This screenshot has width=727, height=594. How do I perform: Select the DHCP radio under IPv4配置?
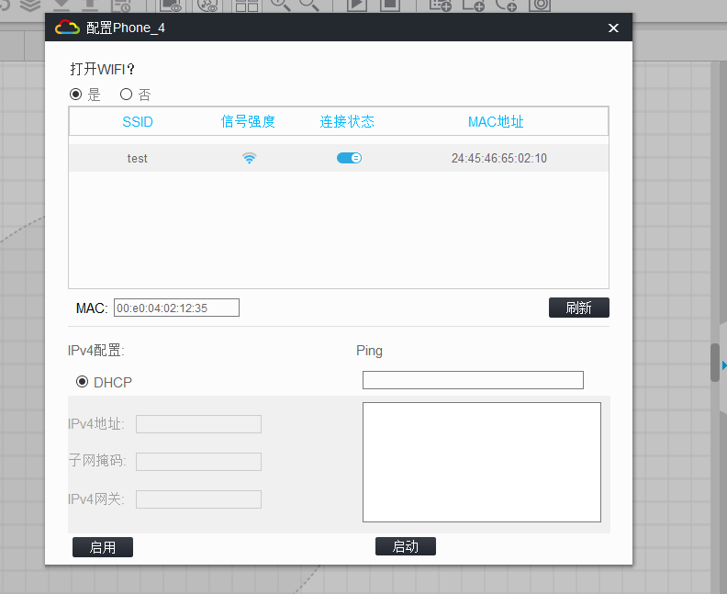coord(82,382)
